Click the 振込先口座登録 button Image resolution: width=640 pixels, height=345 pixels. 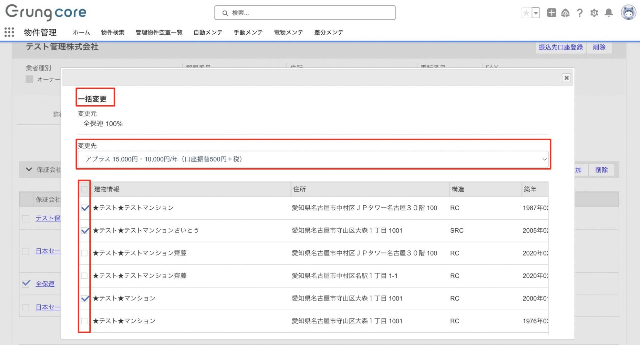560,47
